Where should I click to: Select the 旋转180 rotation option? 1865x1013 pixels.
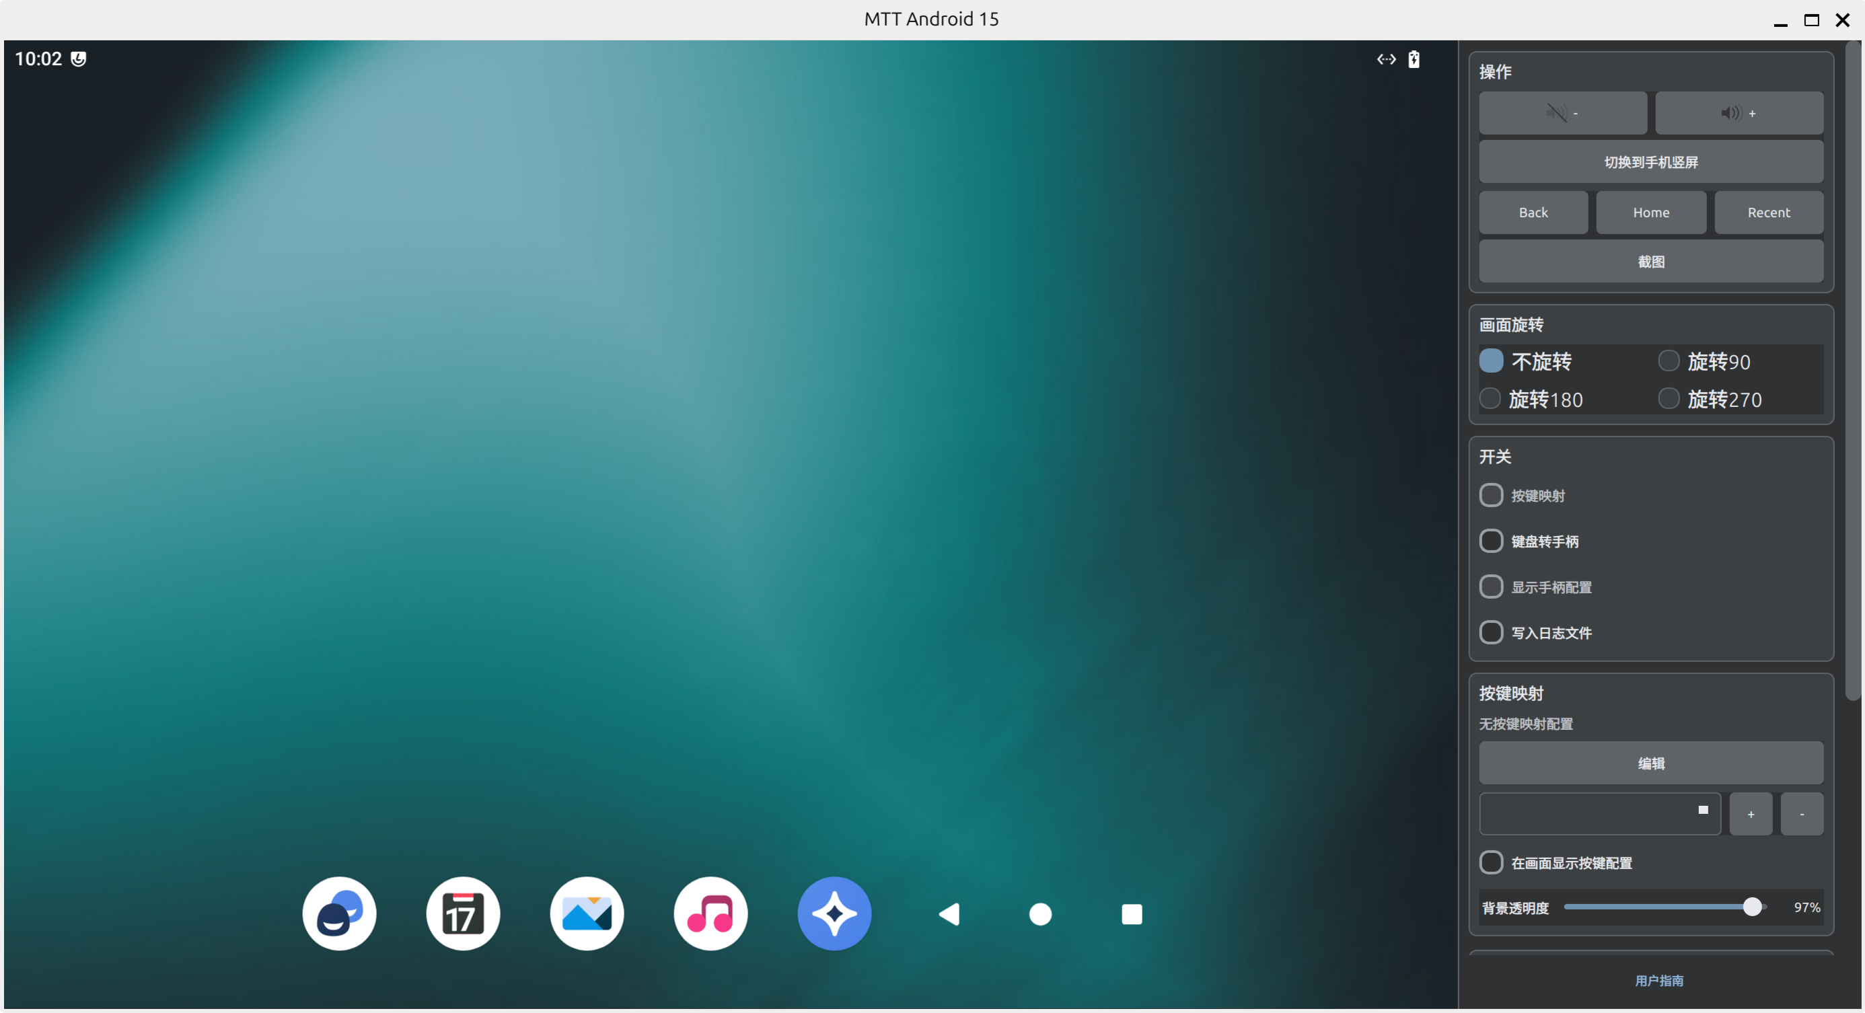tap(1531, 399)
